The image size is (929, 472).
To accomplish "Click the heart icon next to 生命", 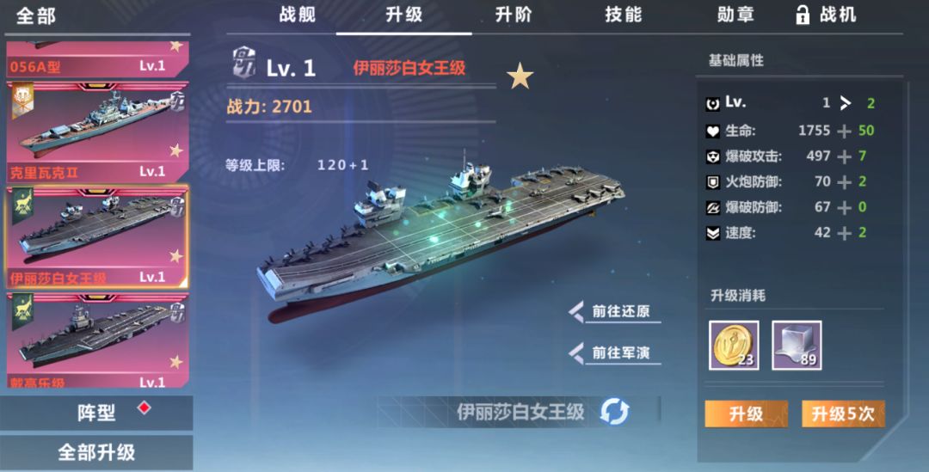I will coord(713,132).
